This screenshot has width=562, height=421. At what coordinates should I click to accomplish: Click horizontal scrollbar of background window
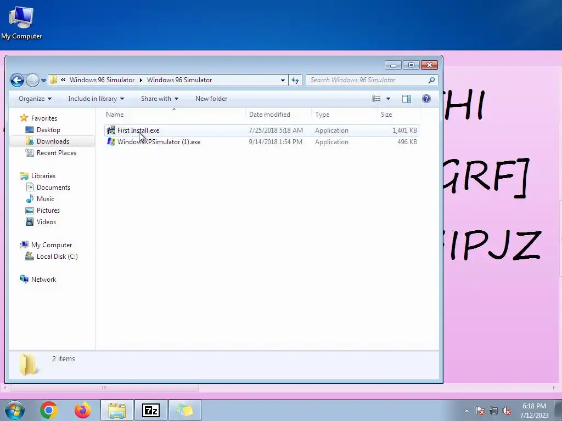pyautogui.click(x=104, y=388)
